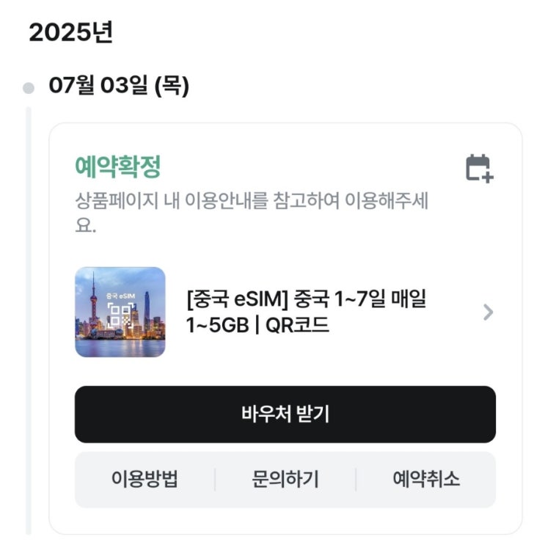Select the 이용방법 option
The width and height of the screenshot is (545, 545).
coord(145,480)
